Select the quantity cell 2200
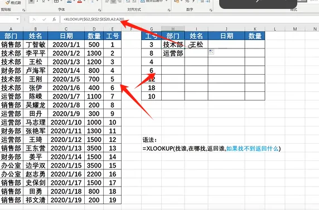 (94, 174)
